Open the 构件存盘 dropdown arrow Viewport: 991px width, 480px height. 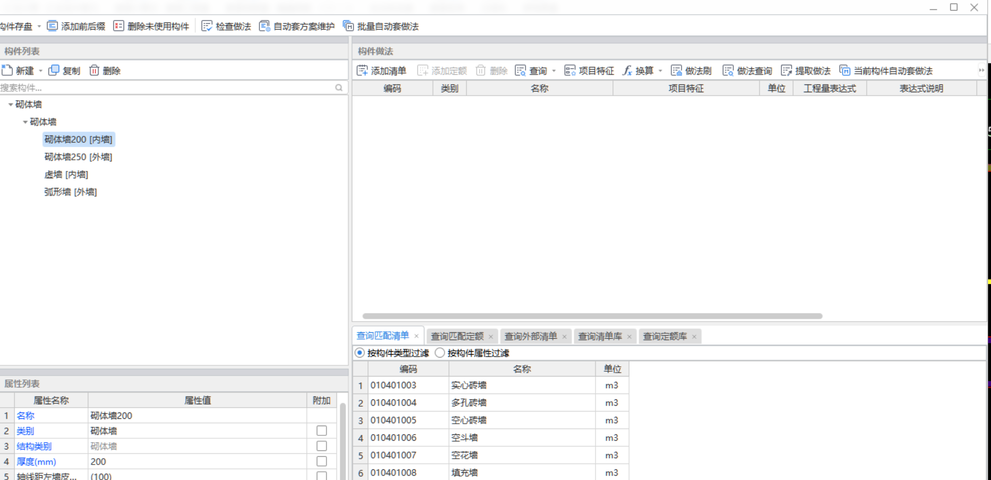[39, 26]
